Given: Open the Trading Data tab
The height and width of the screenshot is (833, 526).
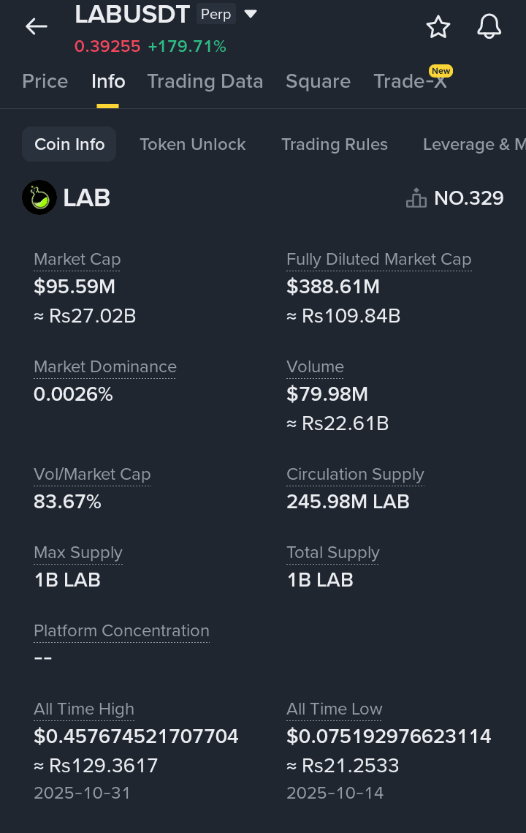Looking at the screenshot, I should 205,81.
